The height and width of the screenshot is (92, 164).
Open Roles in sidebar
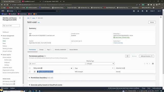4,43
